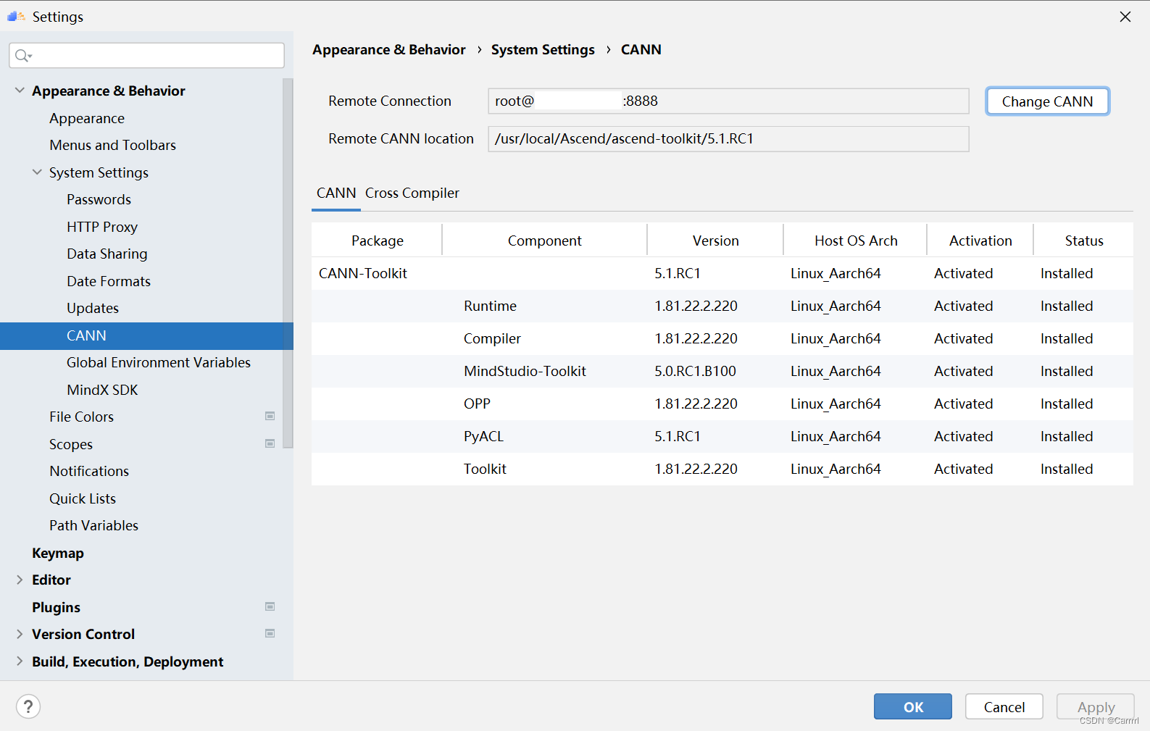Select the CANN item in settings tree
The image size is (1150, 731).
pos(146,335)
